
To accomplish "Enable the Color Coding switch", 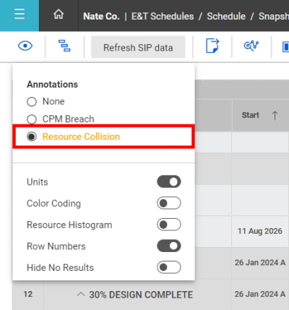I will 169,203.
